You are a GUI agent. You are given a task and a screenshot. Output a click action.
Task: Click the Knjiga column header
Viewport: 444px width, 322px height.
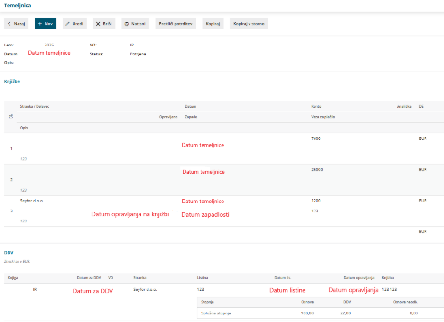click(x=13, y=278)
